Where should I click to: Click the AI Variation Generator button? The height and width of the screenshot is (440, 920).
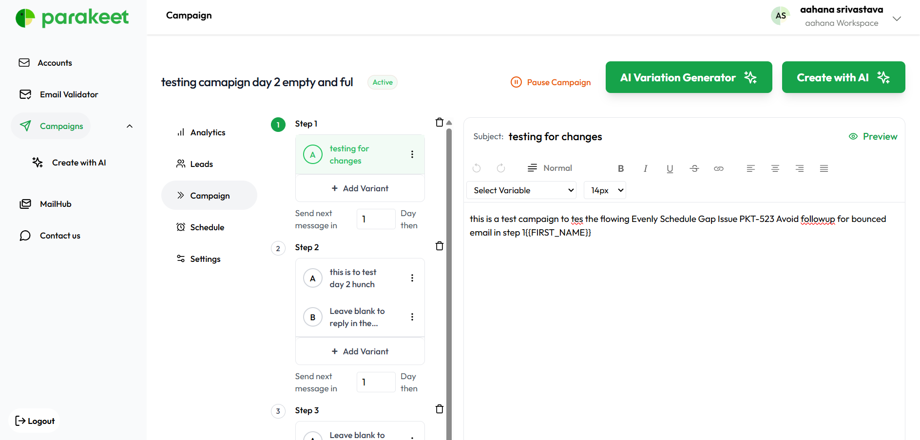pyautogui.click(x=689, y=77)
